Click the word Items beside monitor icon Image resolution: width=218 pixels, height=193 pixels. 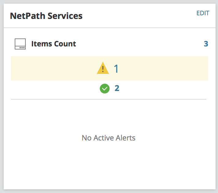pyautogui.click(x=41, y=44)
